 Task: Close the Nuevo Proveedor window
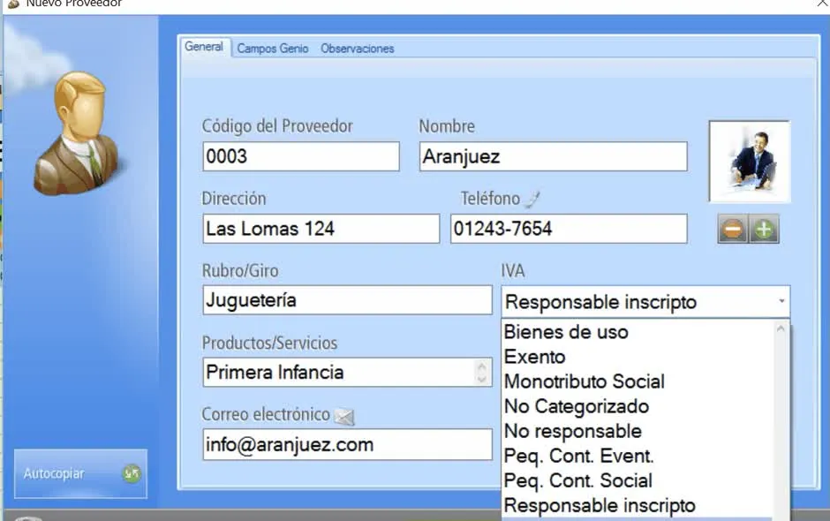pos(821,4)
